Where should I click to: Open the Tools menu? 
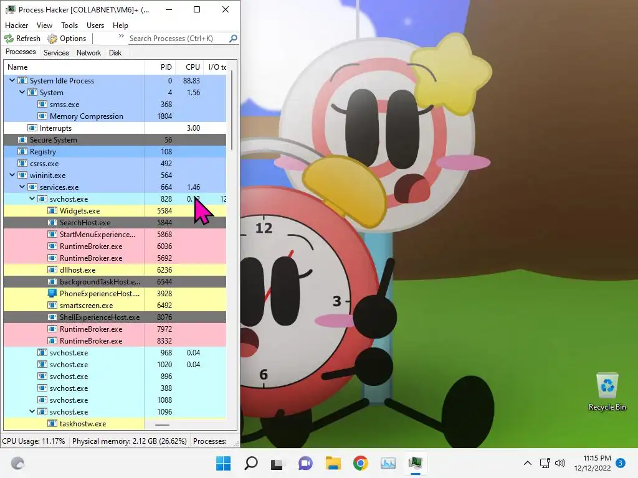tap(69, 25)
